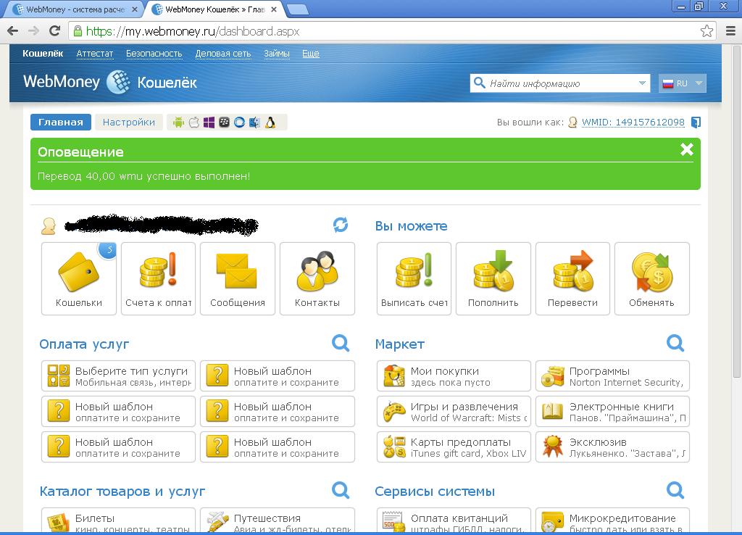This screenshot has height=535, width=742.
Task: Open Оплата квитанций tile
Action: pos(454,520)
